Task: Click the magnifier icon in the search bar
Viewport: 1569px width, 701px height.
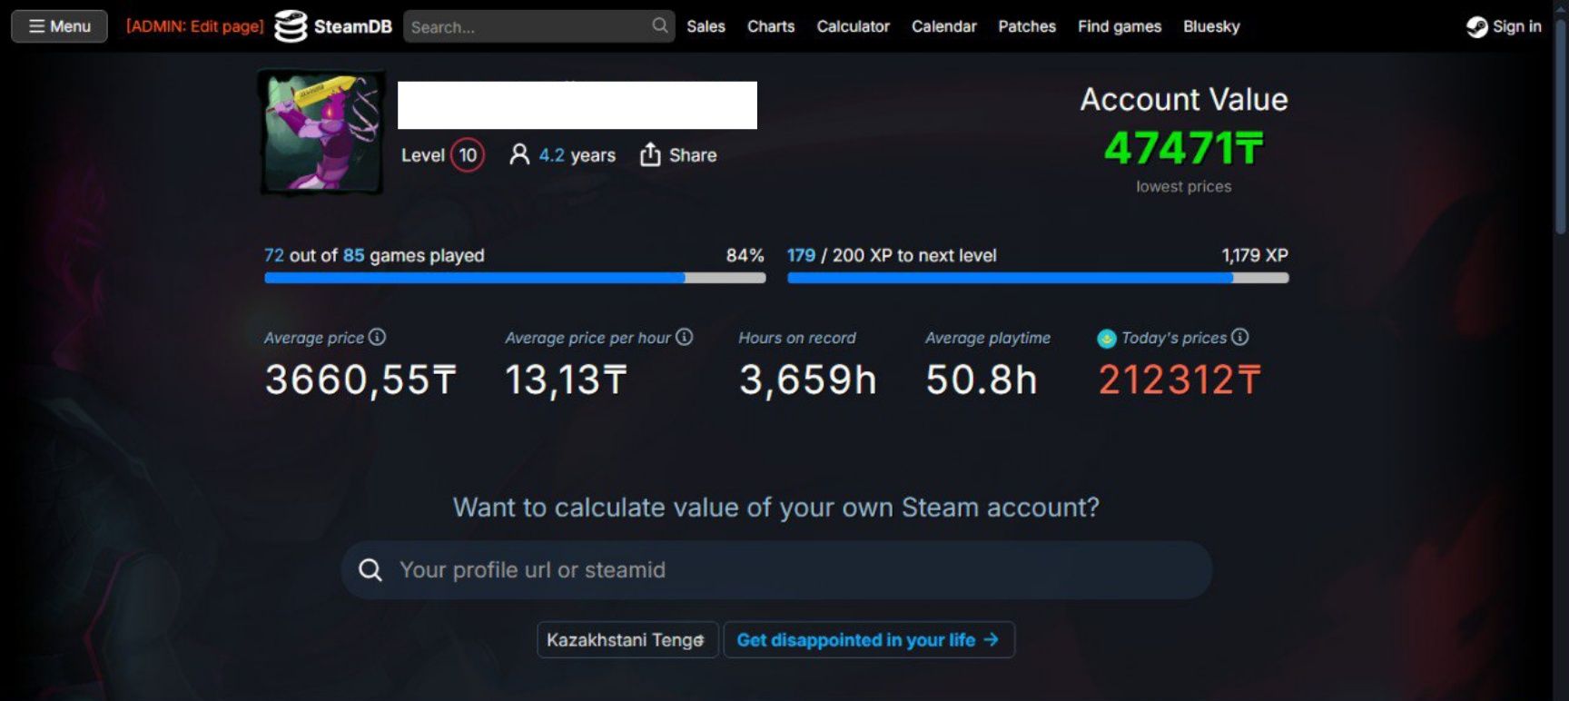Action: click(660, 25)
